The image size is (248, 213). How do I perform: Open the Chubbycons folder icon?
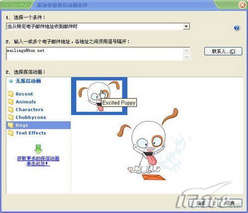11,117
